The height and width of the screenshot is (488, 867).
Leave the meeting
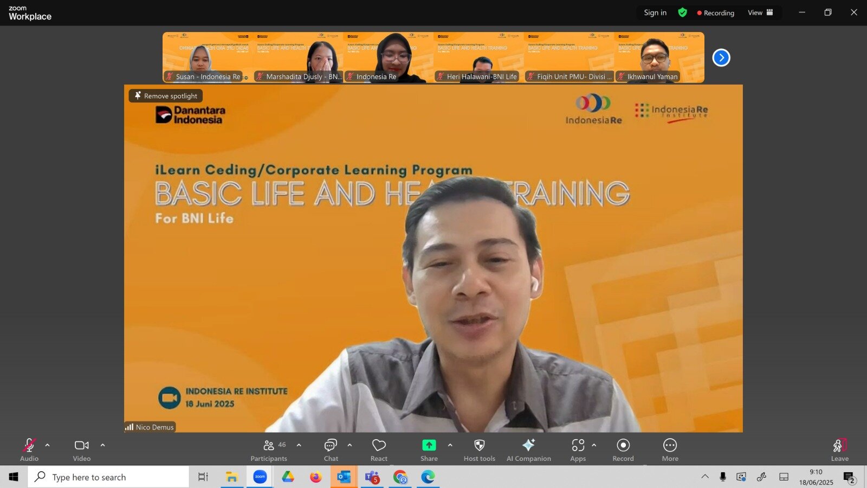[x=839, y=450]
